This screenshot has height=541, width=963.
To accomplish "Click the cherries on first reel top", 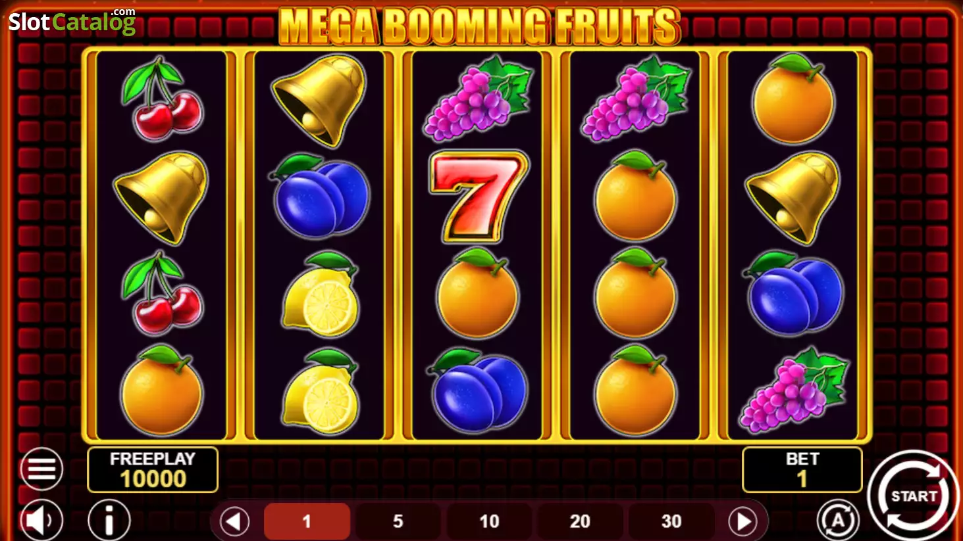I will click(x=161, y=98).
